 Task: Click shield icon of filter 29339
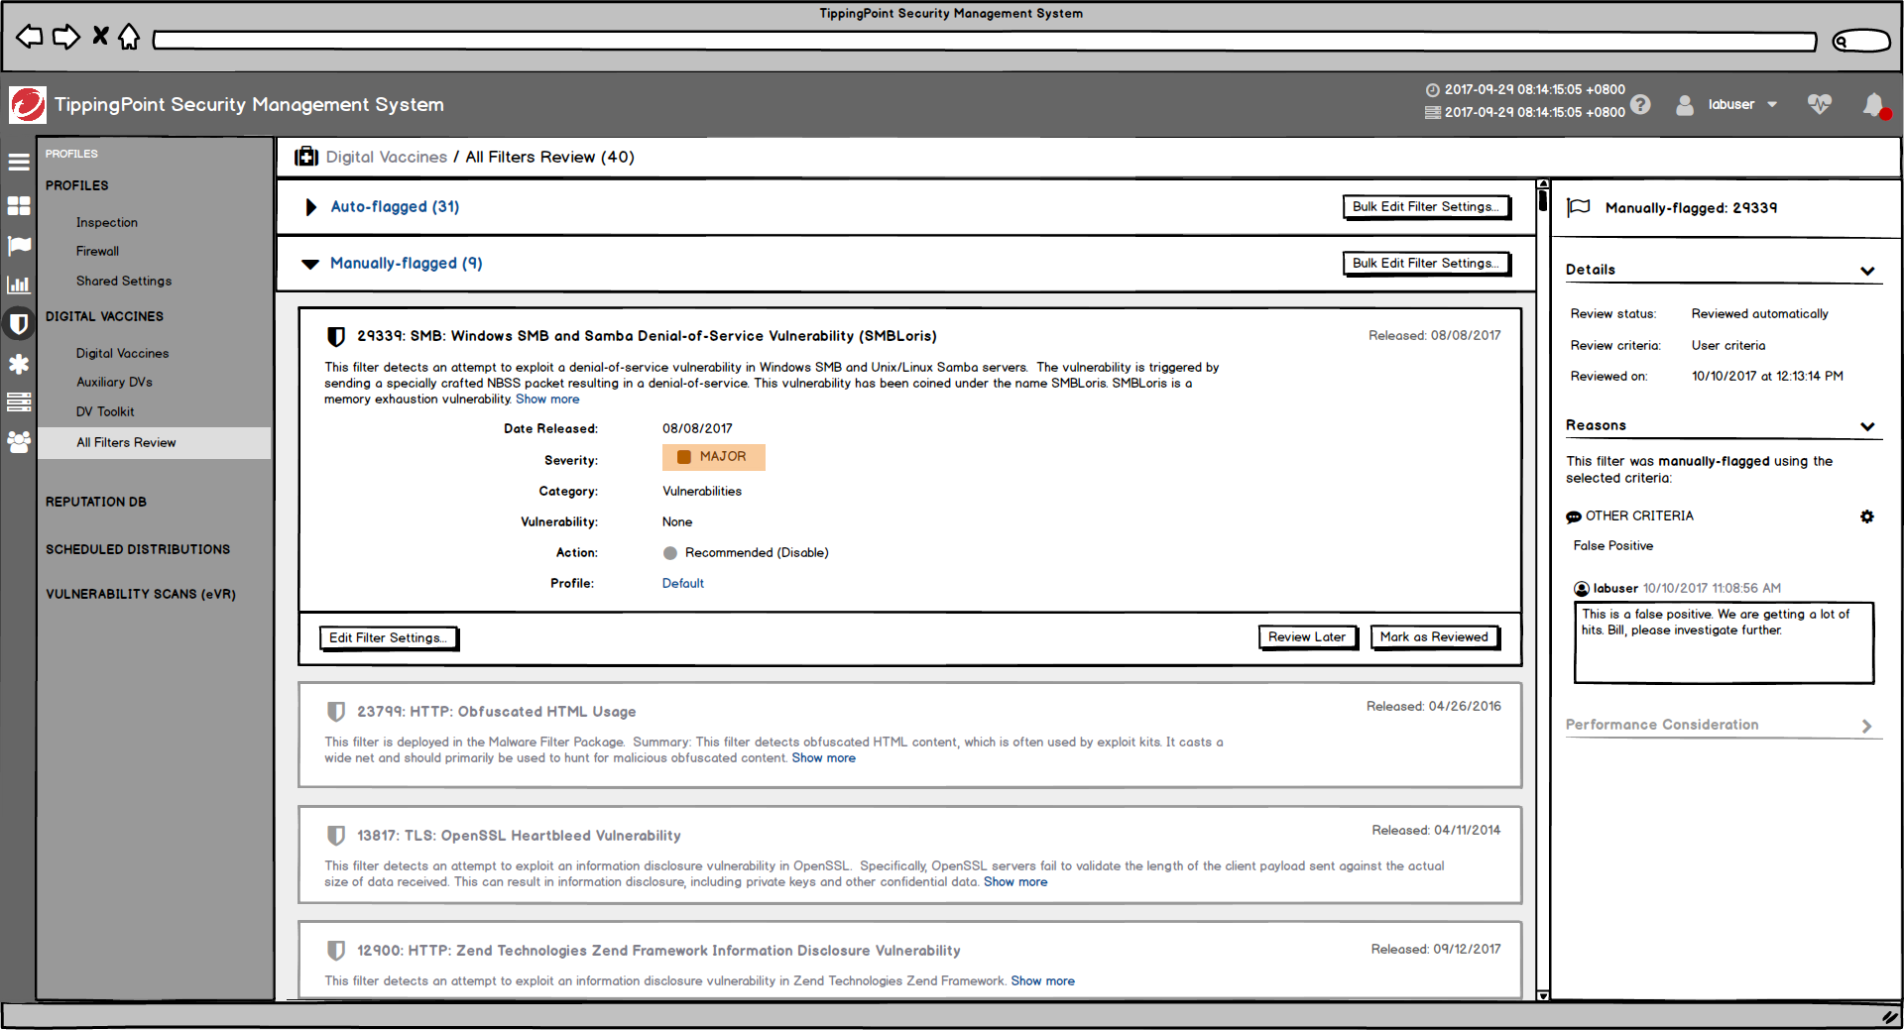tap(336, 336)
